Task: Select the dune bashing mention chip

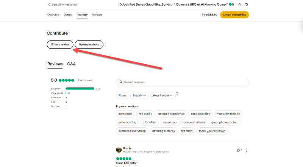Action: tap(127, 122)
